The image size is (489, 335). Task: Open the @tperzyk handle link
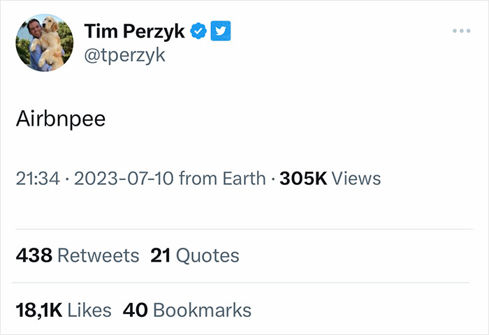pos(124,55)
